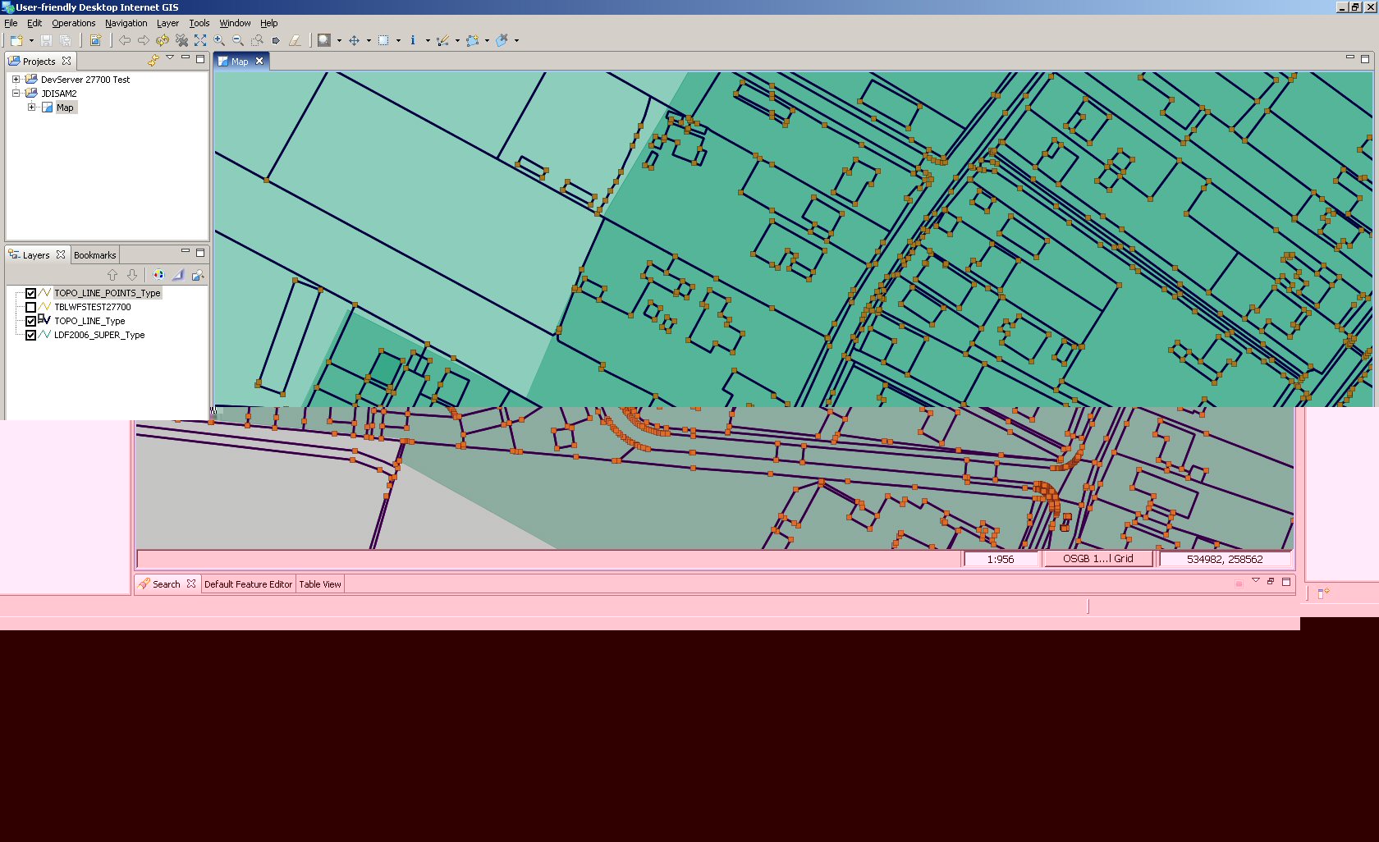The width and height of the screenshot is (1379, 842).
Task: Collapse the JDISAM2 project node
Action: (16, 94)
